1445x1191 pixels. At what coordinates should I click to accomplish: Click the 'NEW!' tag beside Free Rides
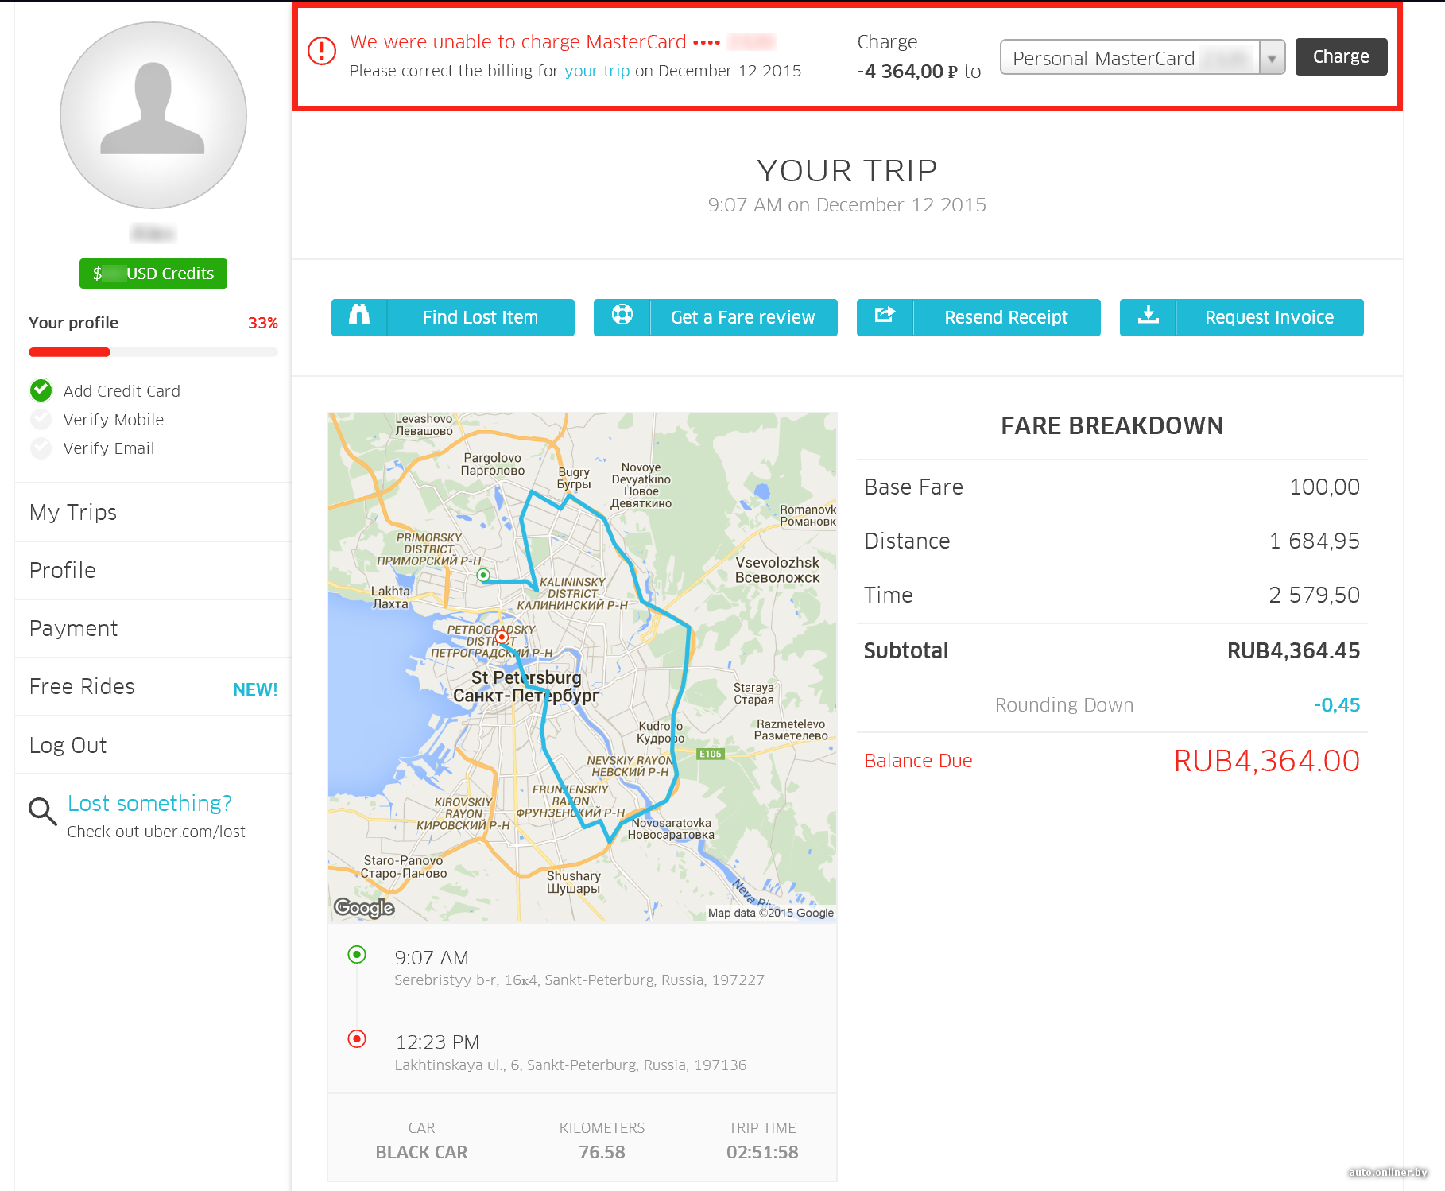tap(255, 689)
